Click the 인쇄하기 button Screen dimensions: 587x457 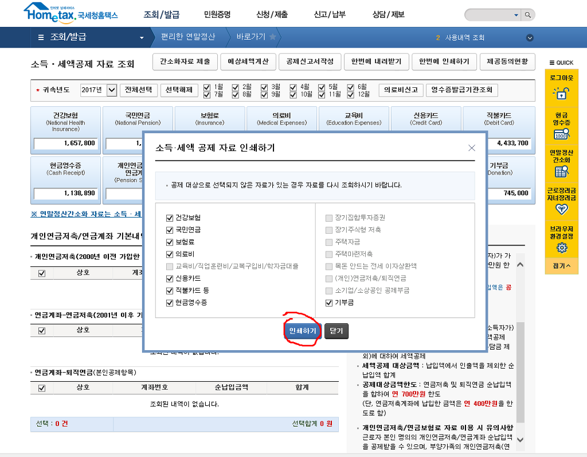pos(303,331)
